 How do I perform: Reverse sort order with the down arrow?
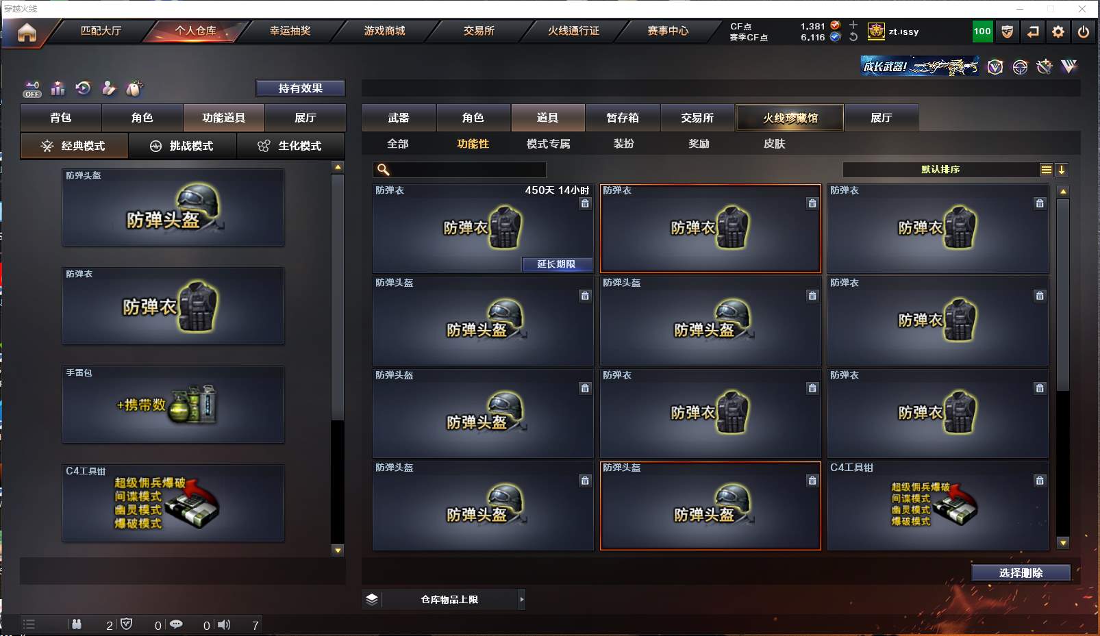click(x=1062, y=170)
